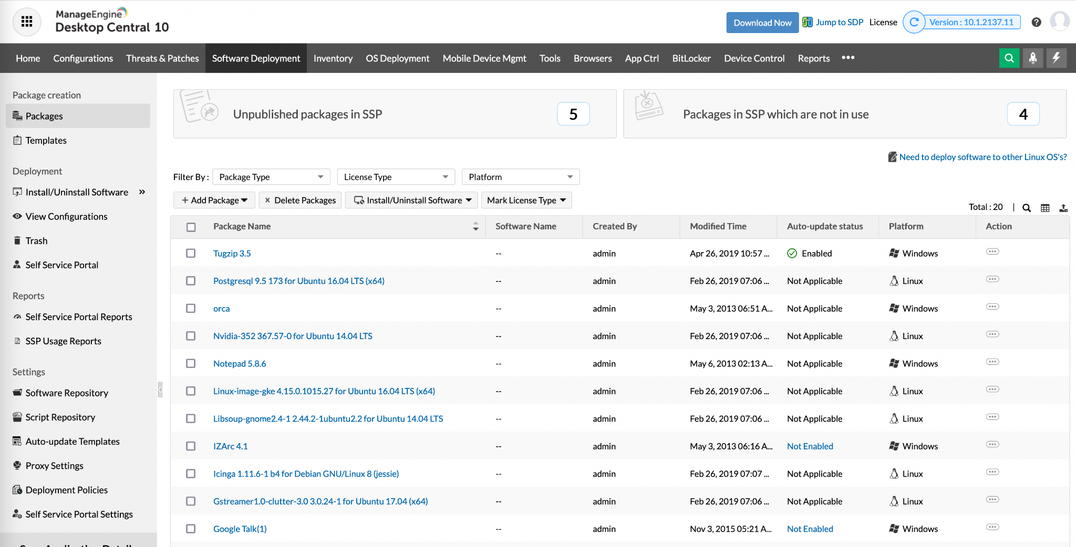The width and height of the screenshot is (1076, 547).
Task: Click the lightning bolt quick actions icon
Action: [1056, 58]
